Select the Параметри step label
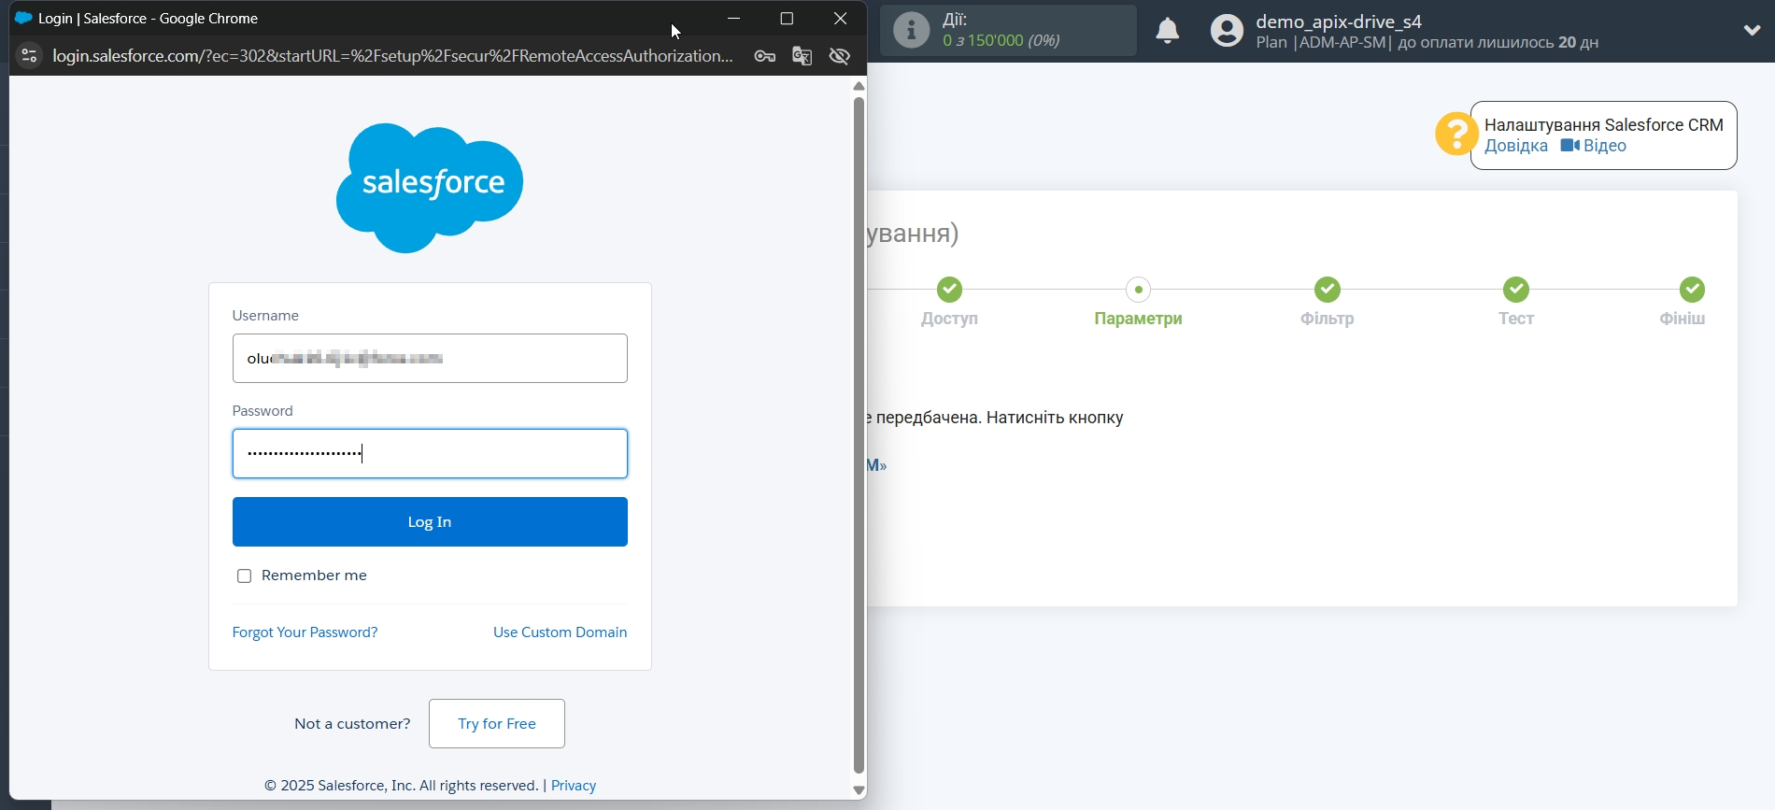 pyautogui.click(x=1138, y=319)
